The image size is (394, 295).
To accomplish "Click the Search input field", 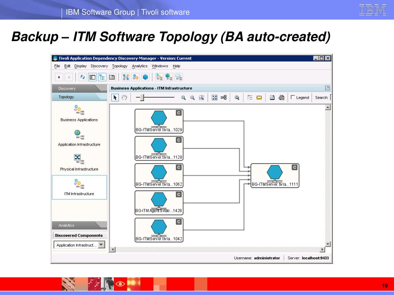I will click(x=331, y=98).
